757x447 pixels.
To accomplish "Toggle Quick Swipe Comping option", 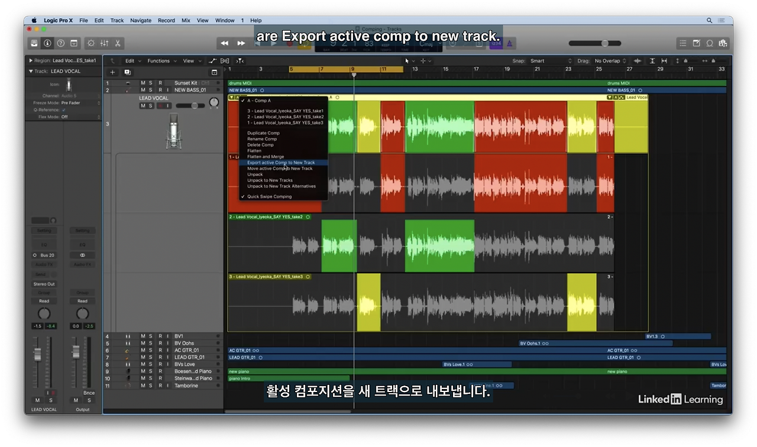I will coord(269,196).
